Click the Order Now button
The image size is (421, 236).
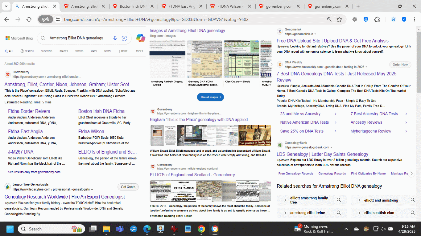pyautogui.click(x=400, y=65)
